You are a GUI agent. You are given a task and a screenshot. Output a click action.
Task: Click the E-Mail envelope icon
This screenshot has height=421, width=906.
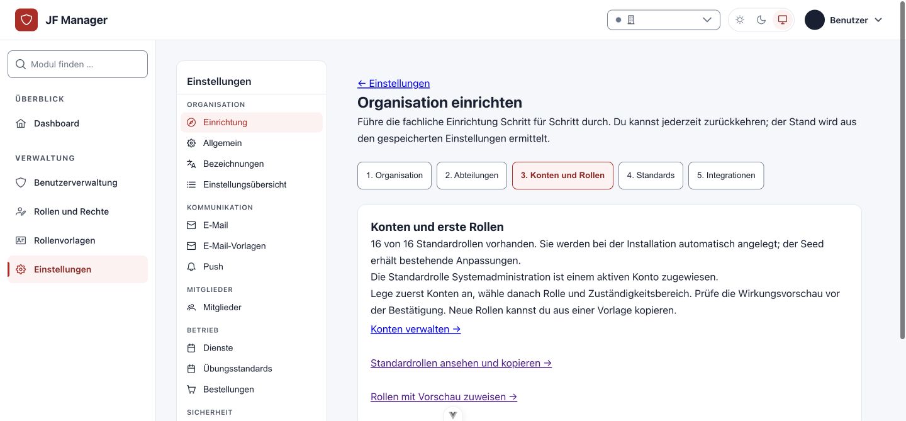(191, 225)
